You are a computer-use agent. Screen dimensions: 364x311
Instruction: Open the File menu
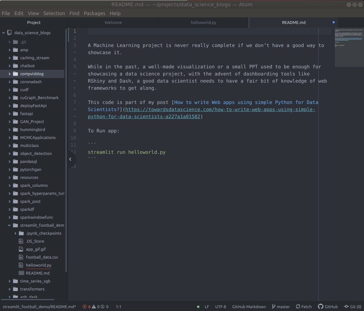coord(6,13)
